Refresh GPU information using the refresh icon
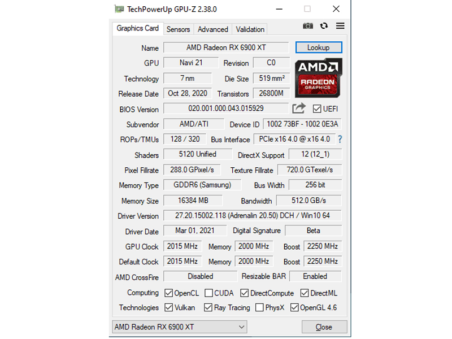Viewport: 452px width, 339px height. pos(323,25)
